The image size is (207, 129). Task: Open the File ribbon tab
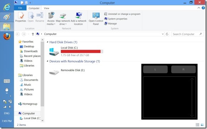(20, 8)
